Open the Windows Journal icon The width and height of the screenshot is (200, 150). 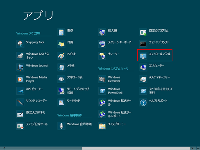(x=20, y=68)
